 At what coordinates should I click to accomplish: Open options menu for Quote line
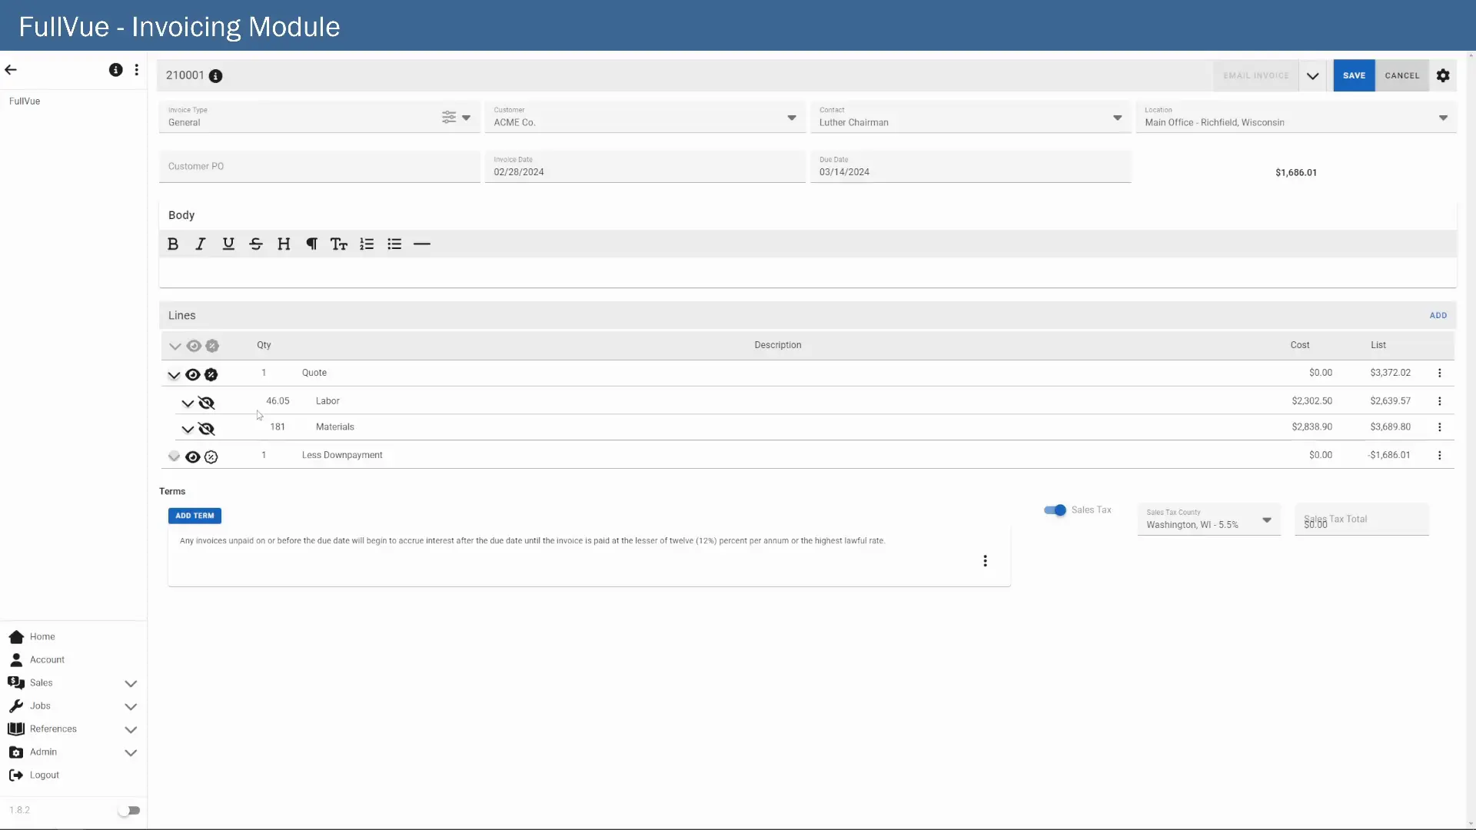pos(1440,373)
